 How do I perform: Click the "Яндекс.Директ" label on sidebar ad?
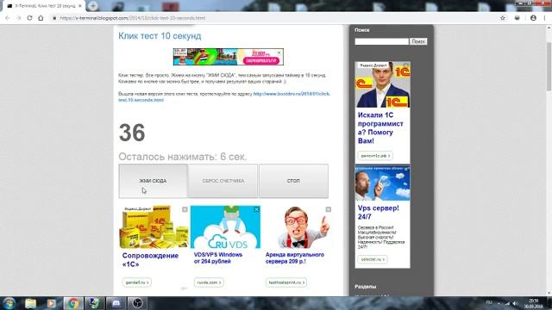click(x=373, y=65)
